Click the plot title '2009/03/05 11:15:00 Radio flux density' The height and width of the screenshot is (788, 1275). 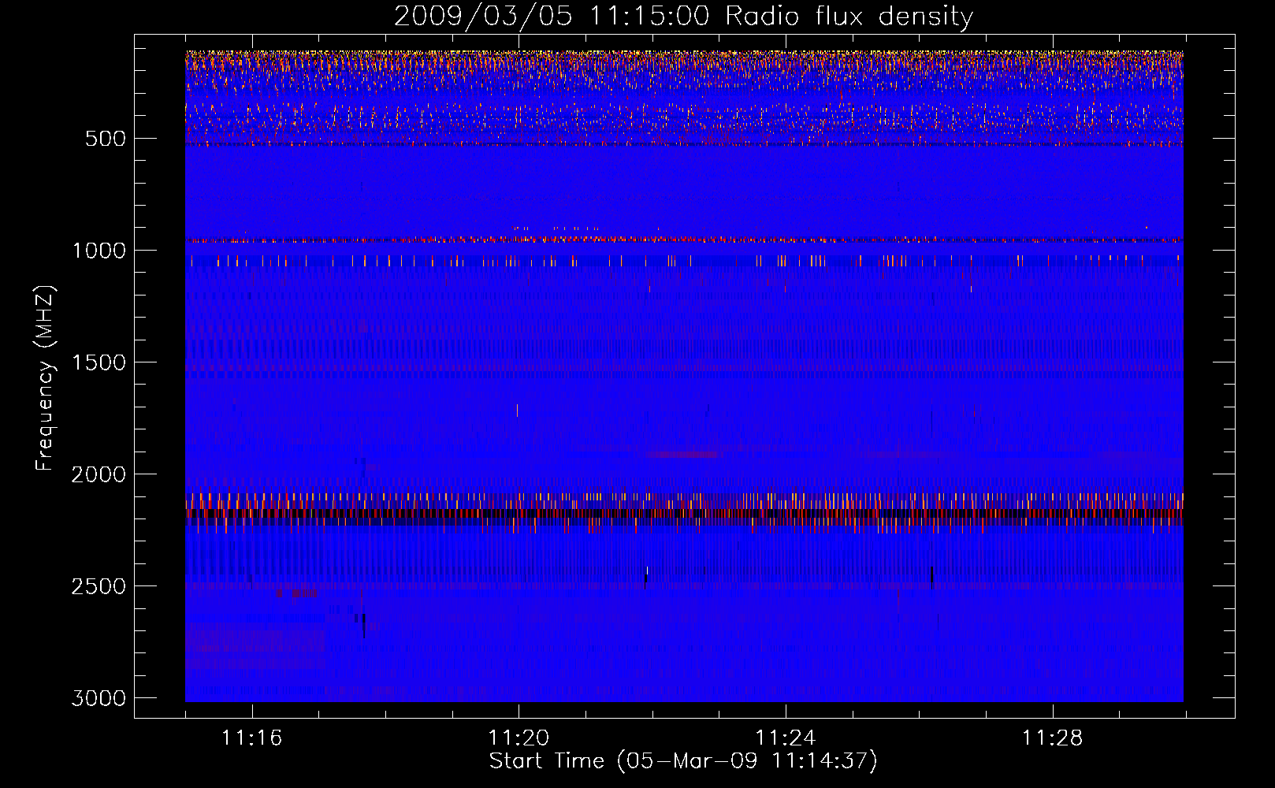pyautogui.click(x=683, y=17)
